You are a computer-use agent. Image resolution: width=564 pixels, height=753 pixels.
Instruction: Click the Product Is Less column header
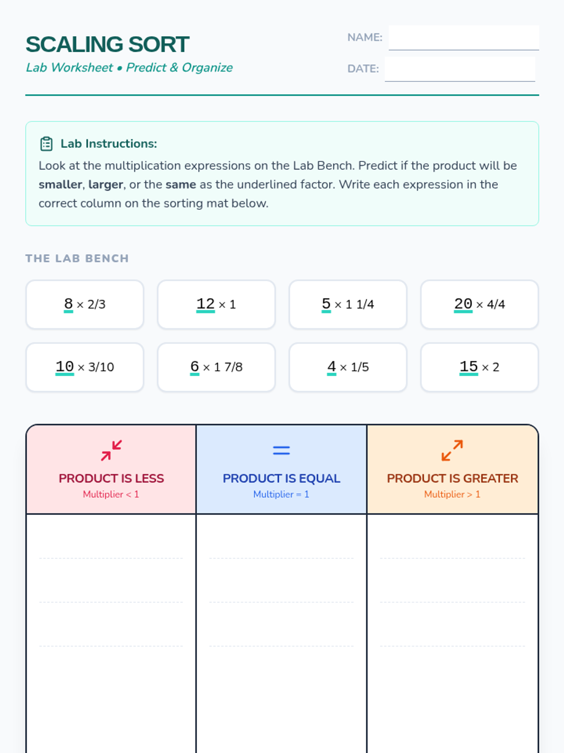pos(111,478)
